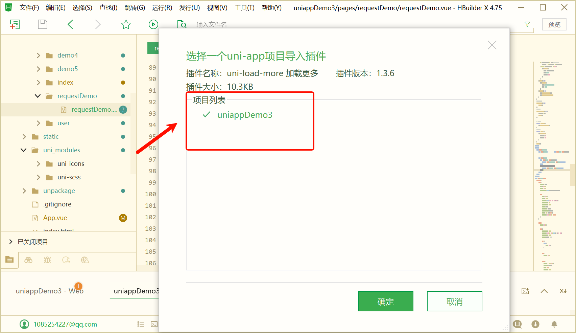Expand the static folder

[24, 137]
